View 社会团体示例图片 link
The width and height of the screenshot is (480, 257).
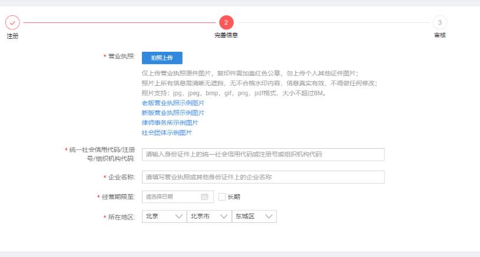click(167, 133)
